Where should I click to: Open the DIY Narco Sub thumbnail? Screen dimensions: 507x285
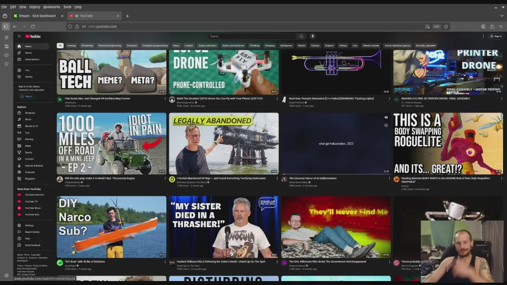(111, 227)
